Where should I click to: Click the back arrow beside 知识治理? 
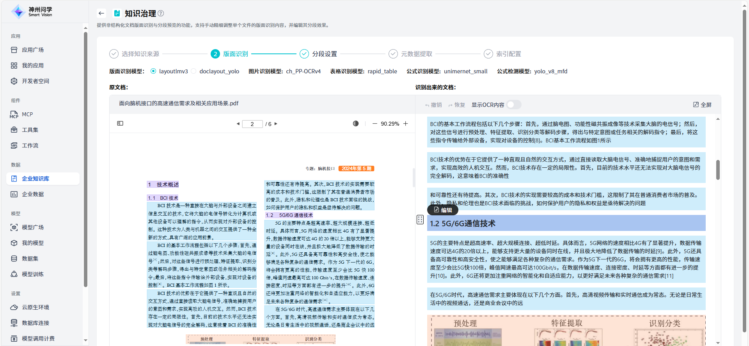pyautogui.click(x=101, y=13)
